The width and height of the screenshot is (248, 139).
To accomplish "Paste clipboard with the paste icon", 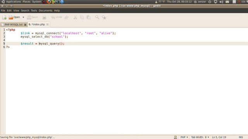I will coord(89,17).
